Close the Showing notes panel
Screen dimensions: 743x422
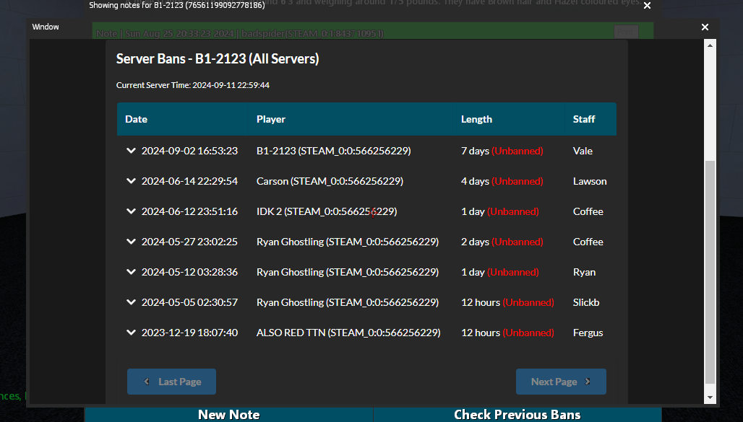(x=648, y=6)
